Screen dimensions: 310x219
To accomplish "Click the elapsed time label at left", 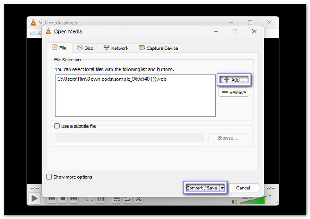I will pos(35,188).
